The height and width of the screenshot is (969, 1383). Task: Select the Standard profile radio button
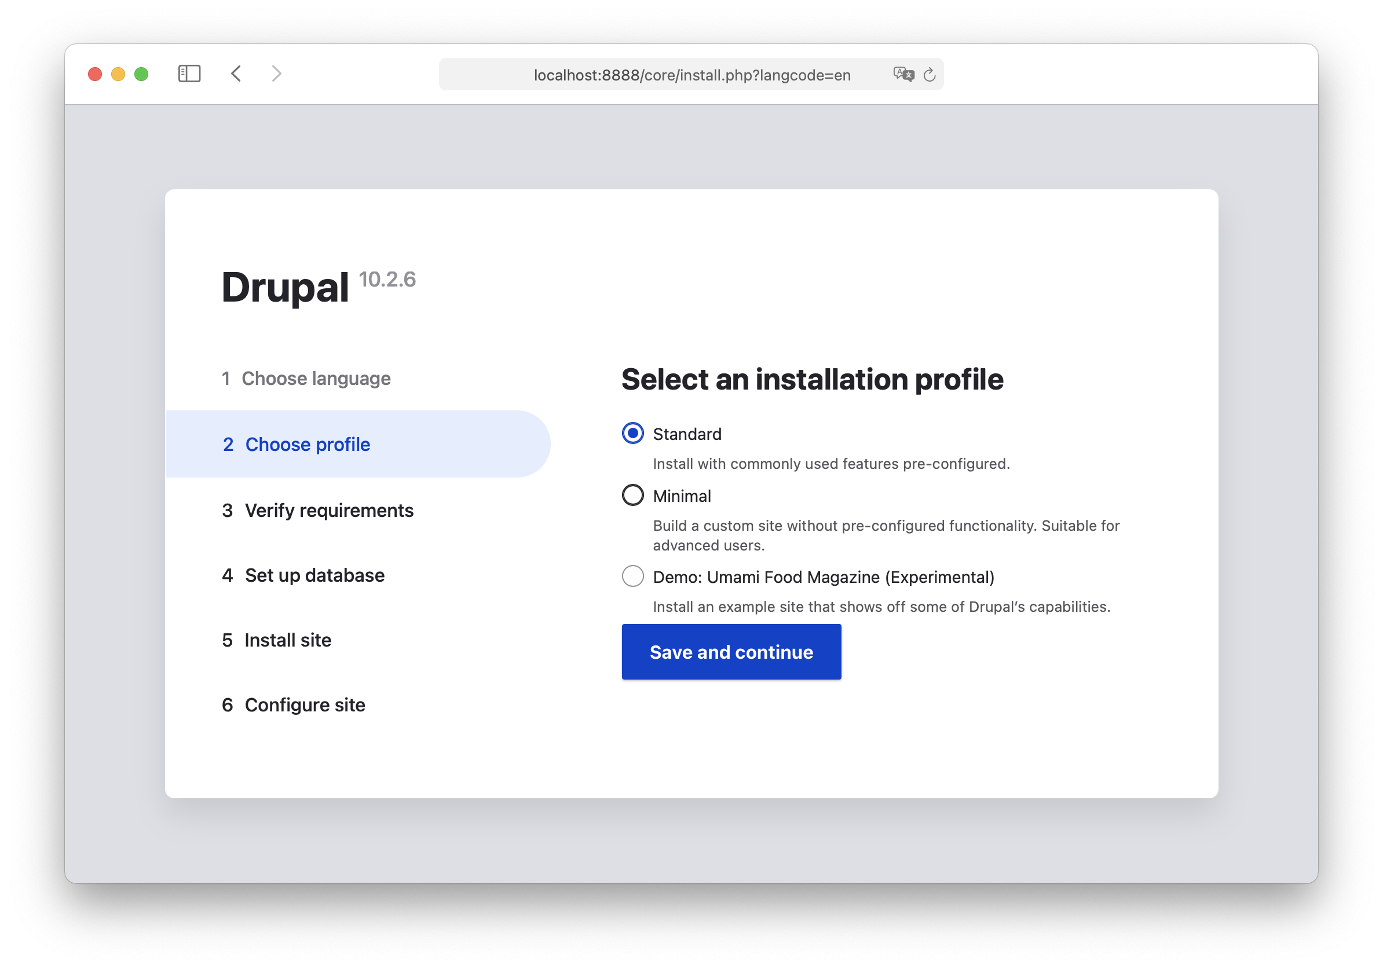coord(632,434)
